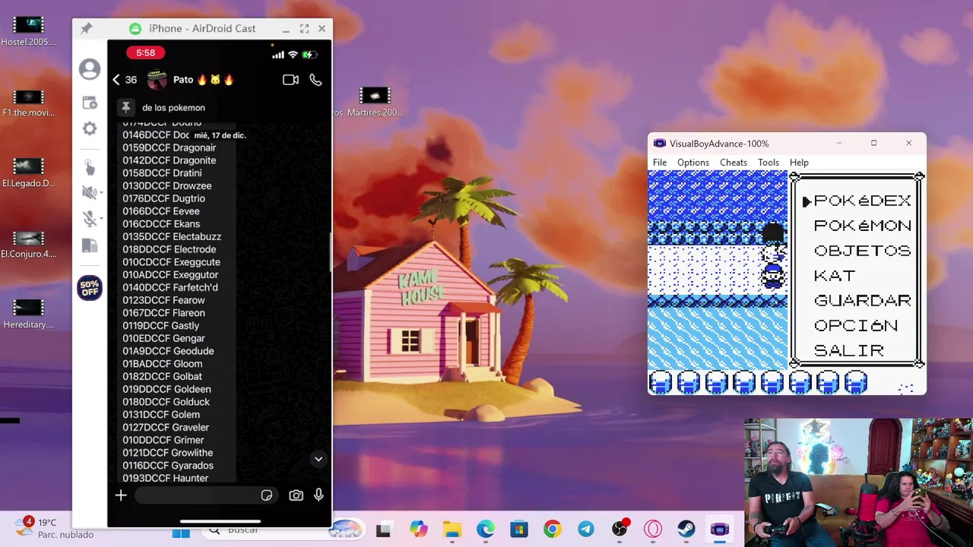Viewport: 973px width, 547px height.
Task: Open Pato's contact avatar
Action: [x=157, y=80]
